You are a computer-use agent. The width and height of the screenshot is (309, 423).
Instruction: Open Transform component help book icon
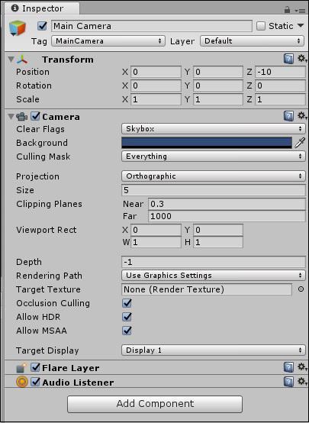pos(288,59)
